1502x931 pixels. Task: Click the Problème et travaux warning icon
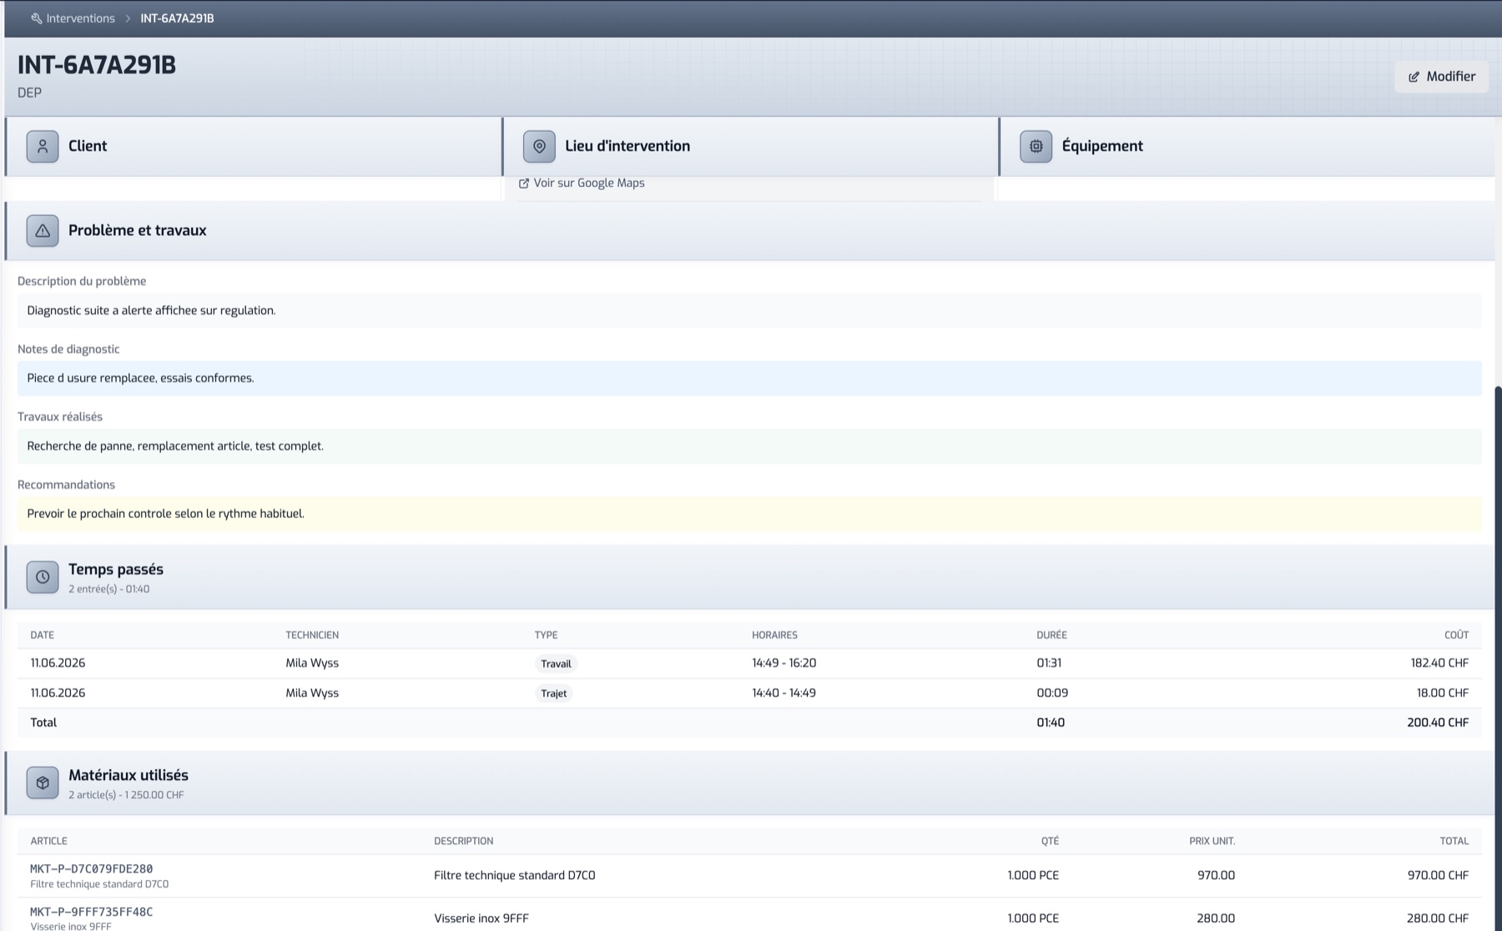point(43,231)
